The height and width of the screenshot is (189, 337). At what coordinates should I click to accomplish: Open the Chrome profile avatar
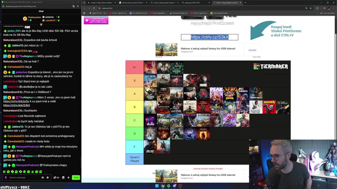point(329,8)
